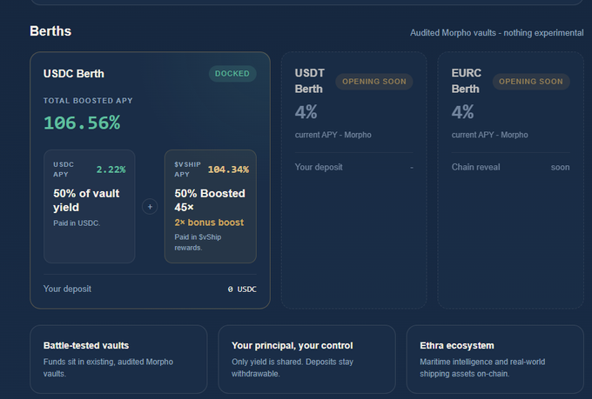
Task: Click Maritime intelligence and real-world description
Action: (x=482, y=368)
